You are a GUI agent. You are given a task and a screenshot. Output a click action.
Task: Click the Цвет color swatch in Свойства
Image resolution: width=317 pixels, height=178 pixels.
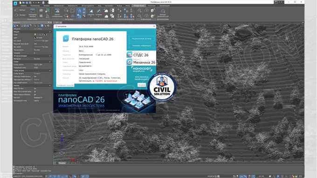[x=35, y=38]
